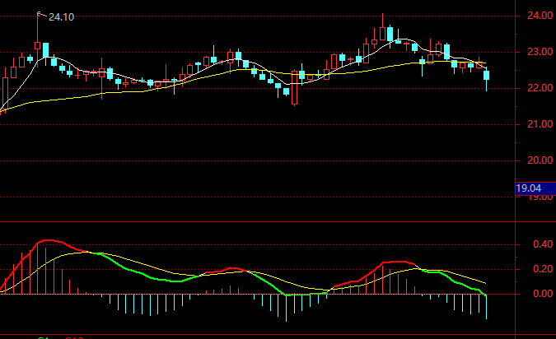
Task: Click the longest cyan MACD bar at far right
Action: tap(487, 306)
